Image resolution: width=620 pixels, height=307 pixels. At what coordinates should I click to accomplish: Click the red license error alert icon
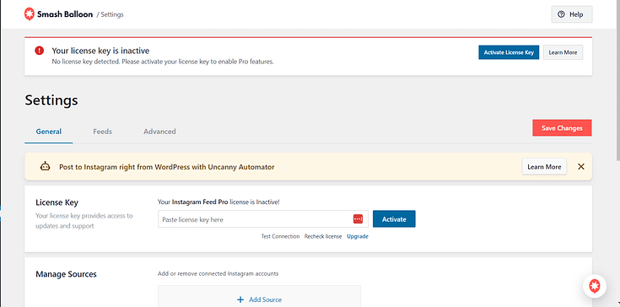[x=39, y=51]
